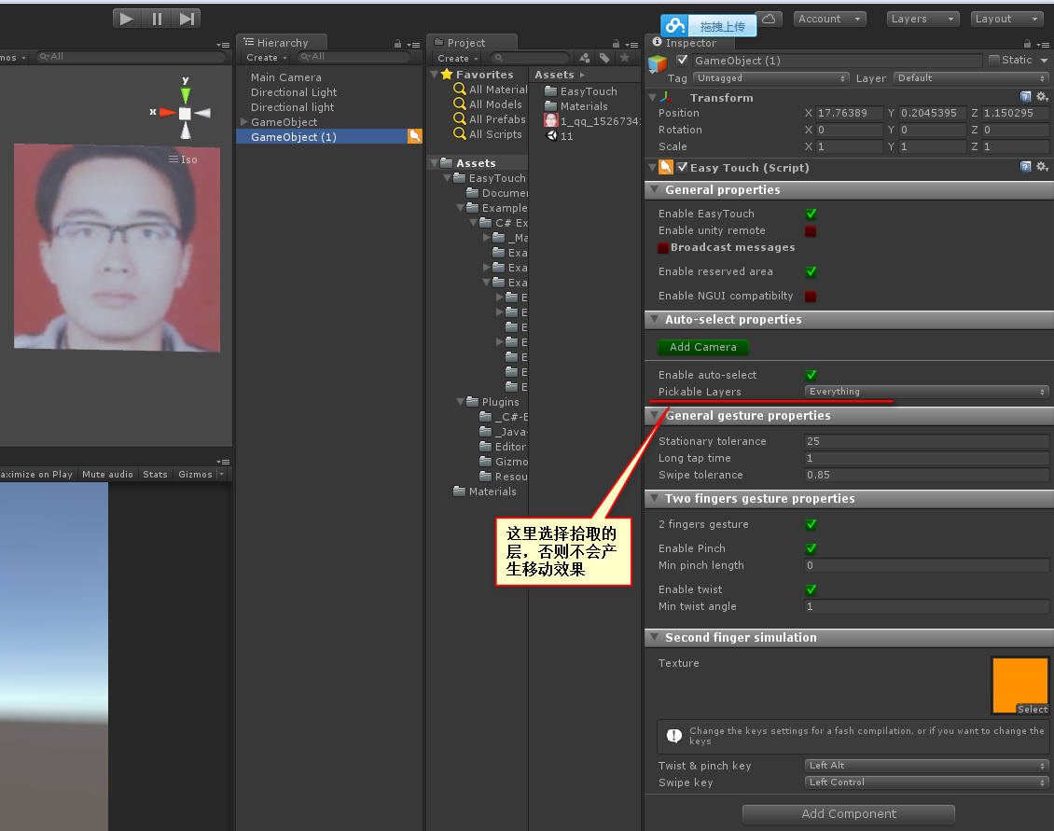Screen dimensions: 1054x831
Task: Collapse Second finger simulation section
Action: point(654,637)
